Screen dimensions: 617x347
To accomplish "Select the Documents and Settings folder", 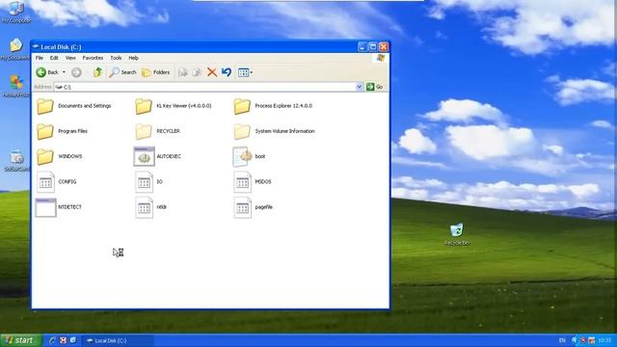I will coord(74,106).
